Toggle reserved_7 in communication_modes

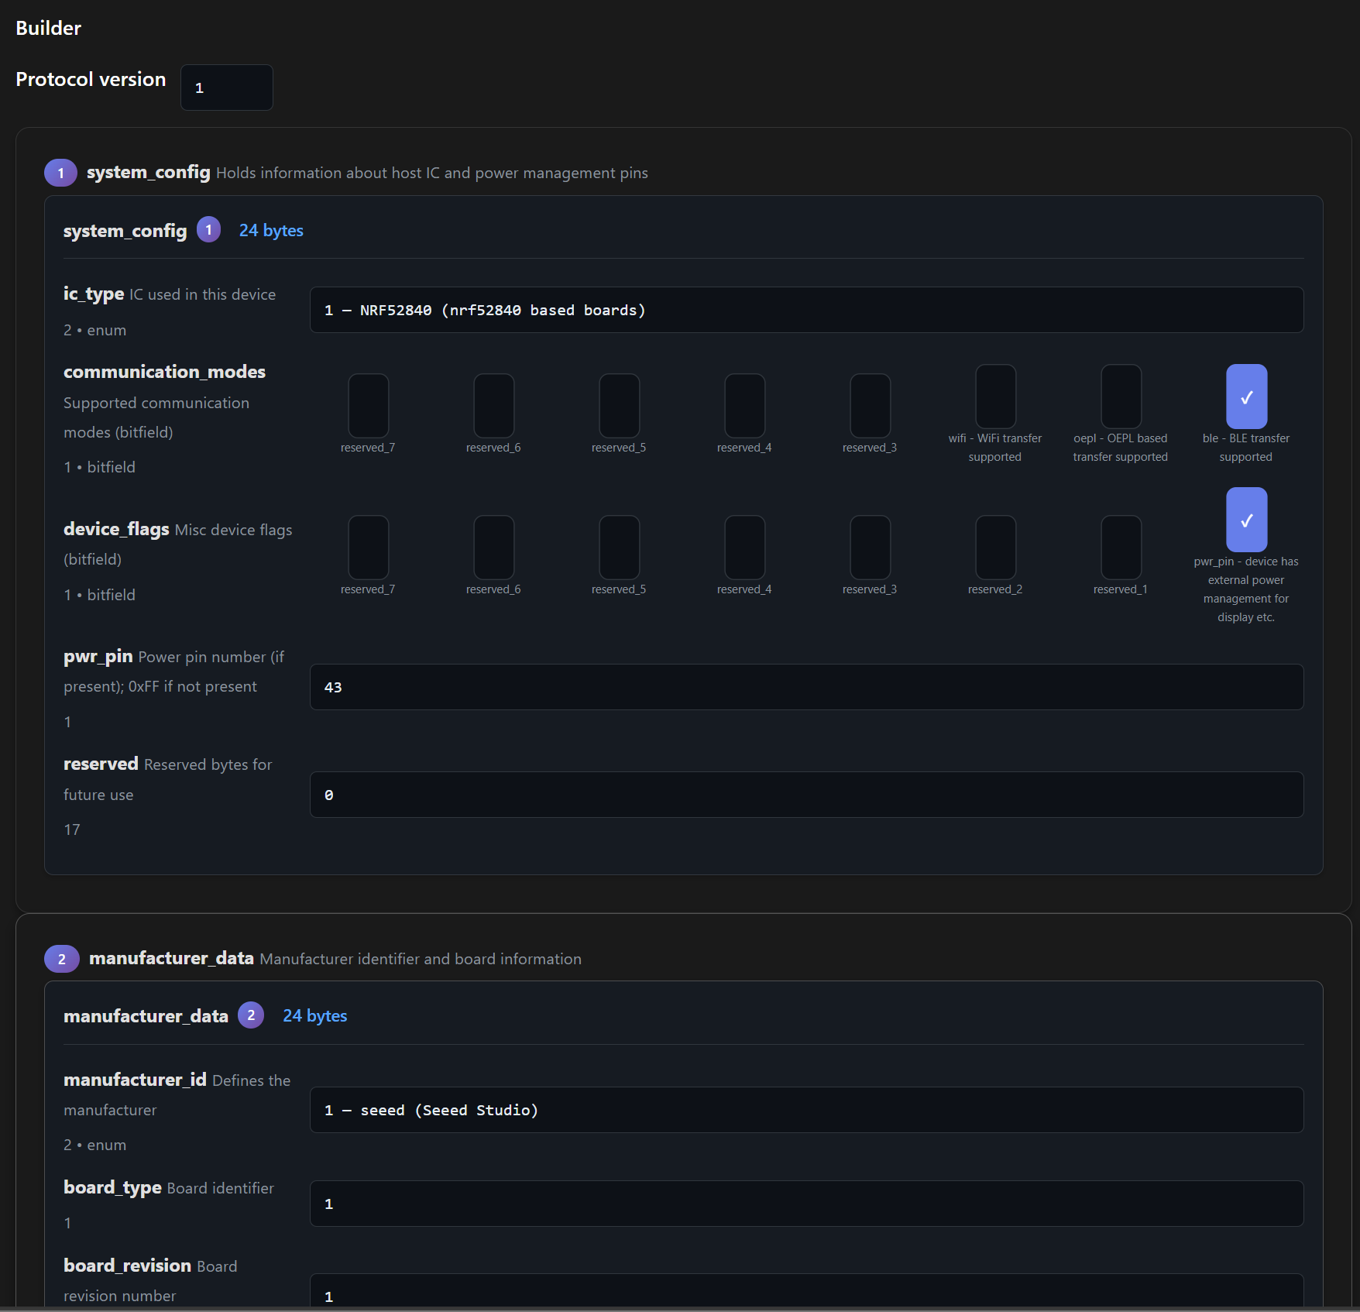pos(368,406)
